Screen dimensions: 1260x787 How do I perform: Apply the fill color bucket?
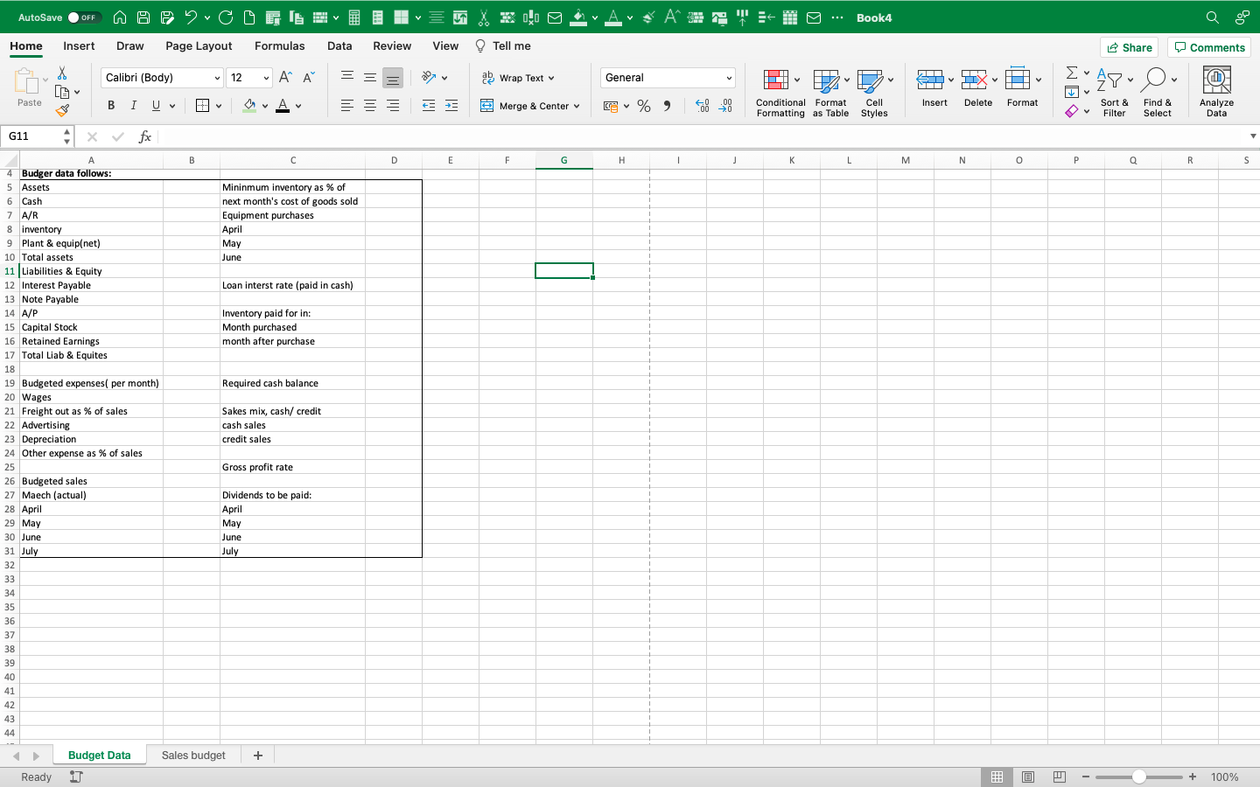[250, 106]
